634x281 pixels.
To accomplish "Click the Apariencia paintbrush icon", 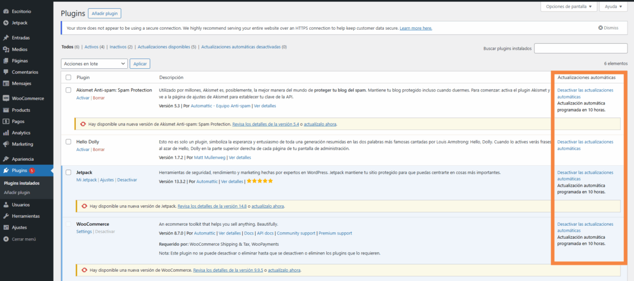I will [5, 159].
